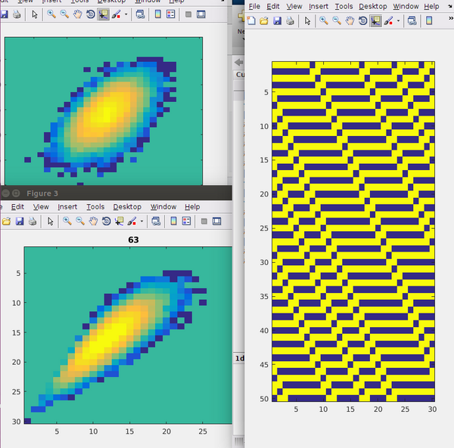The image size is (454, 448).
Task: Expand toolbar overflow chevron in right window
Action: coord(450,18)
